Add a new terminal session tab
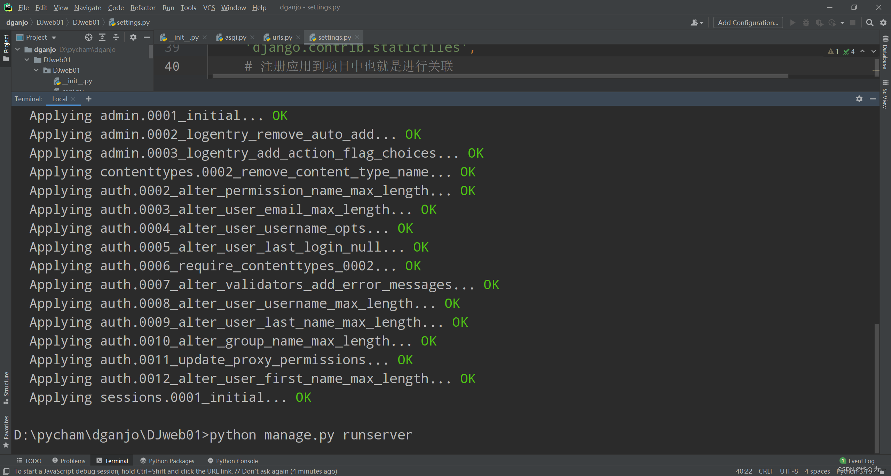 click(x=89, y=99)
